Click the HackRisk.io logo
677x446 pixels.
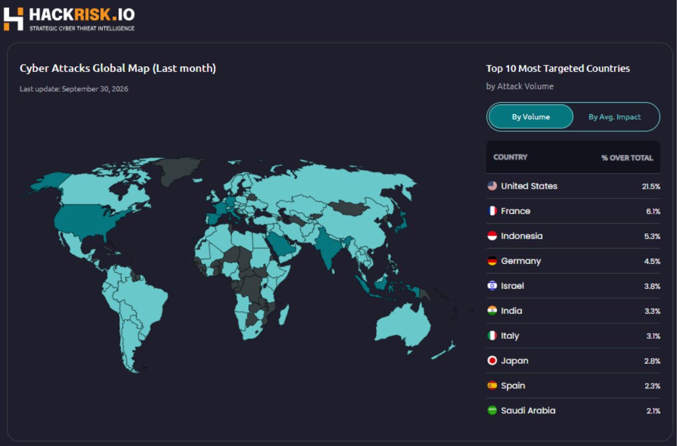pyautogui.click(x=69, y=19)
